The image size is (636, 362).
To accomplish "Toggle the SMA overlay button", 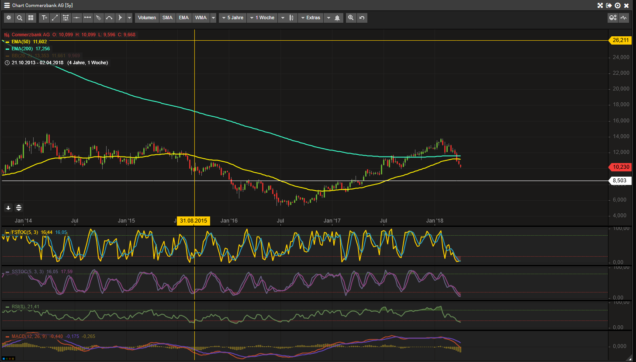I will tap(167, 17).
